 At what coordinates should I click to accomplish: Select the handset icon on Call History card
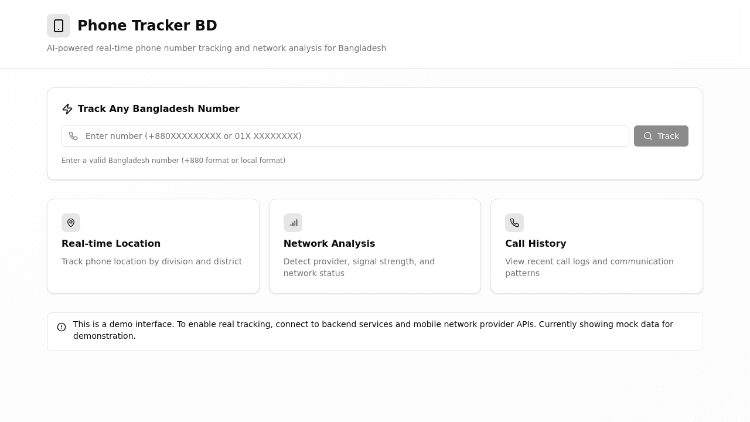[514, 223]
